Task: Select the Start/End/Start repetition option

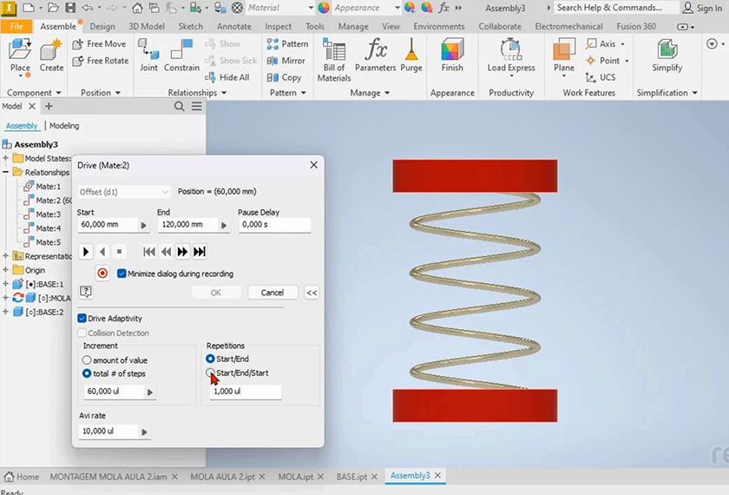Action: [211, 373]
